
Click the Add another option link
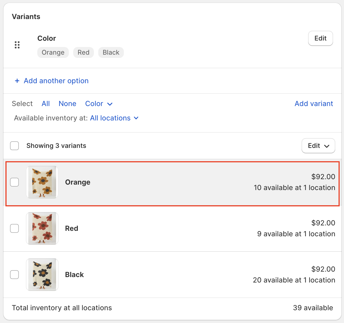pos(56,81)
